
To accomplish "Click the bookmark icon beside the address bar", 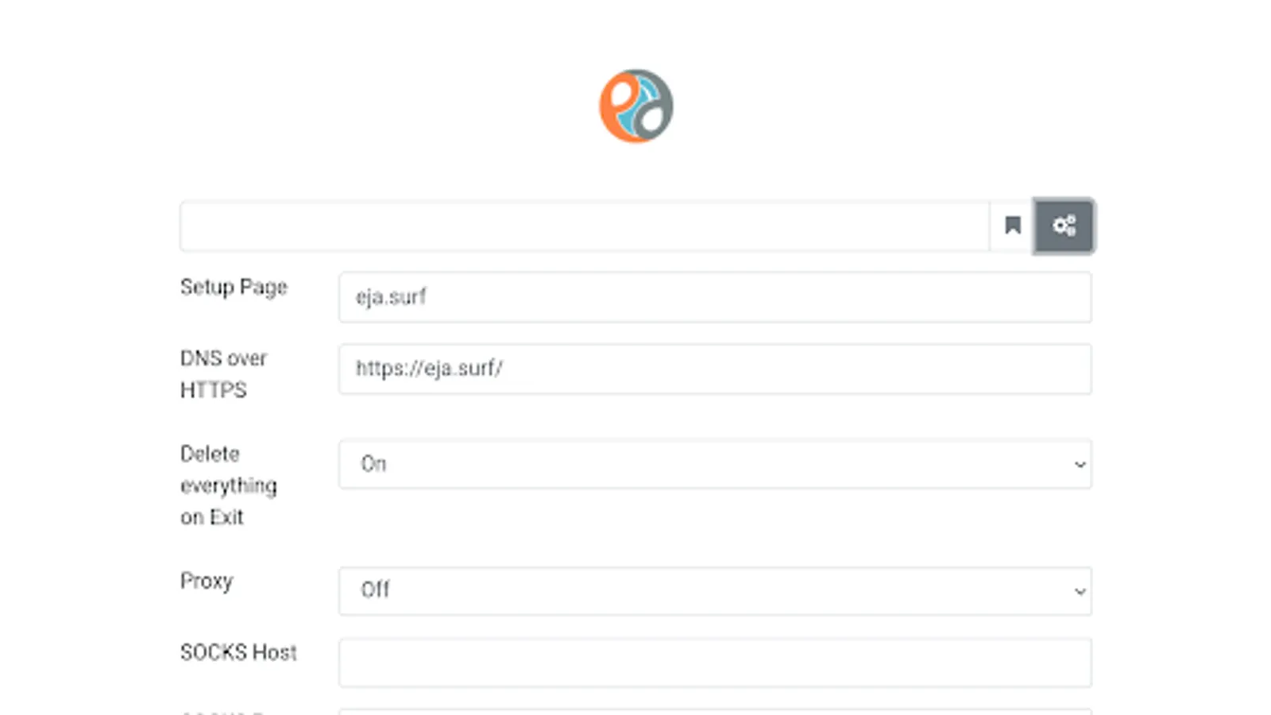I will [x=1011, y=226].
